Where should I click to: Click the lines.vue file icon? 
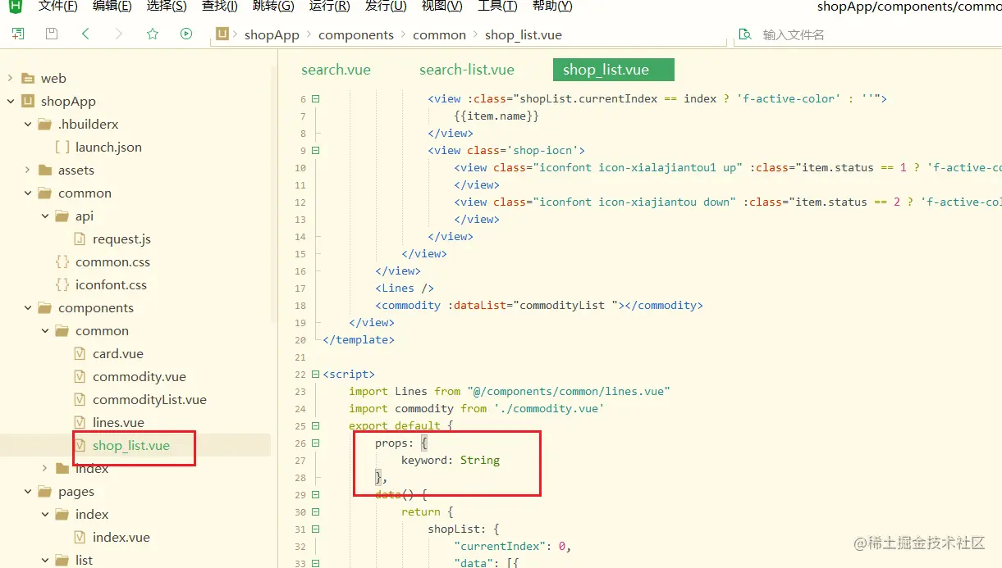click(x=79, y=422)
